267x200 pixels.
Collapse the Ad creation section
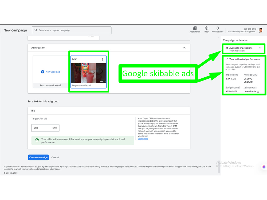click(184, 48)
